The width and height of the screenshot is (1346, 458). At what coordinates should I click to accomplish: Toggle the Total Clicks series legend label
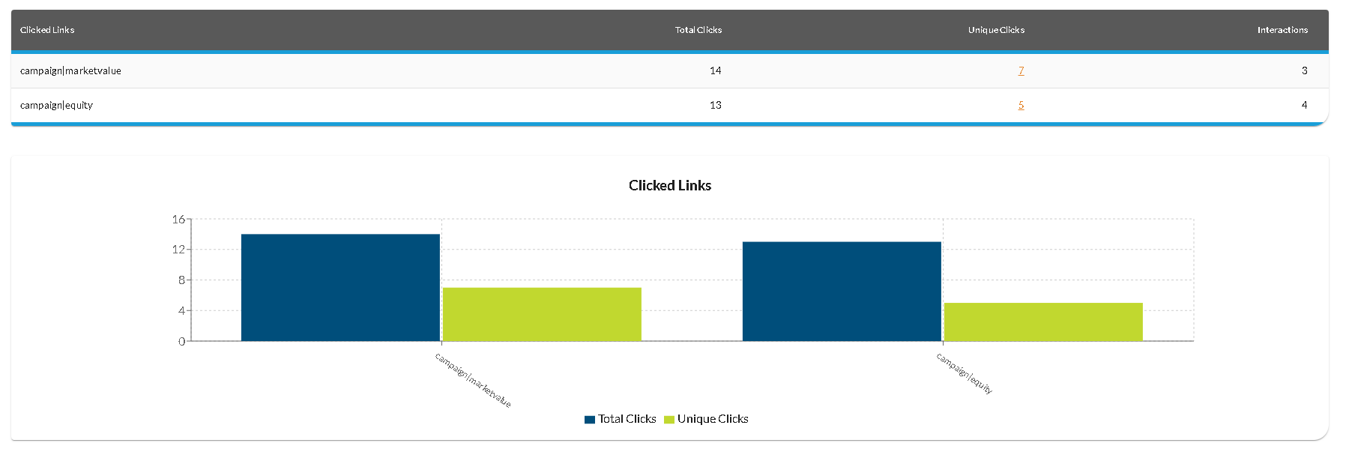(x=627, y=419)
